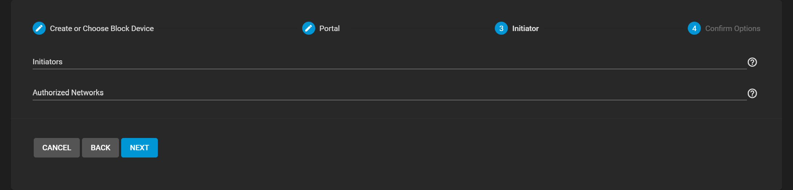
Task: Focus the Authorized Networks input field
Action: coord(390,93)
